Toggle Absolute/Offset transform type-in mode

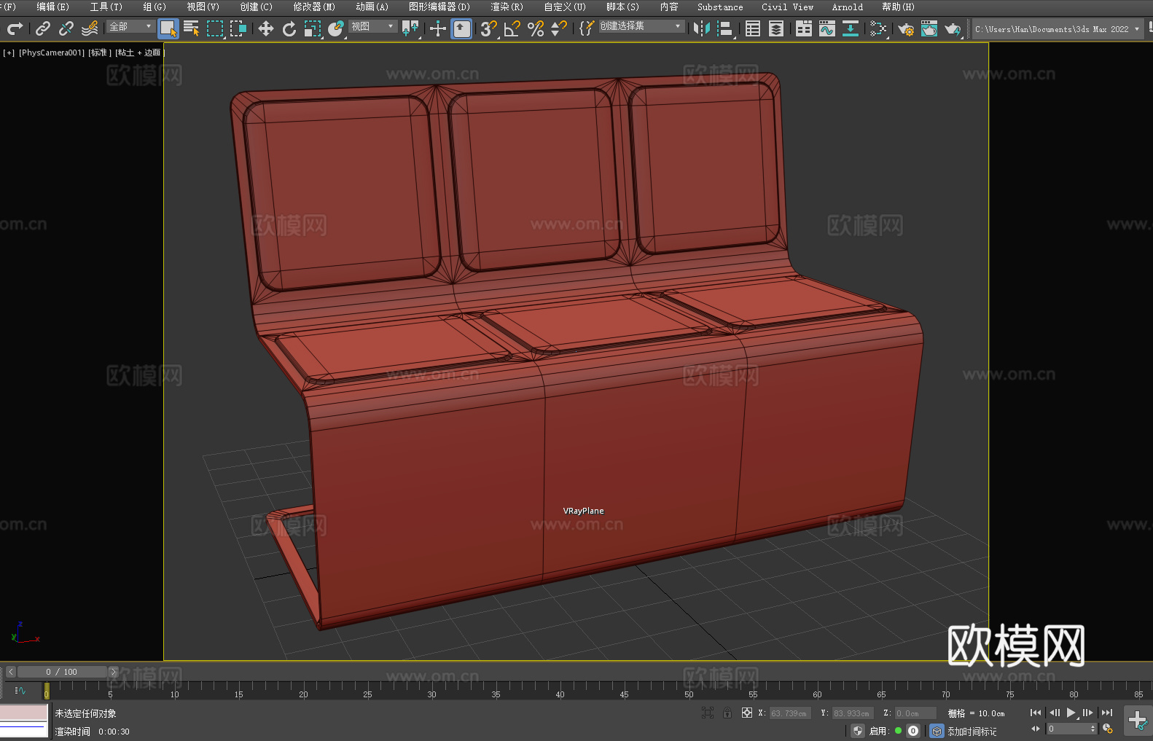[x=747, y=713]
